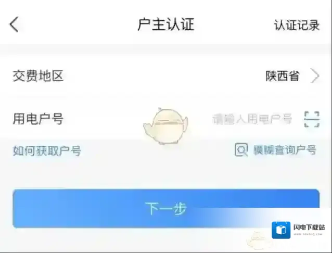Expand region picker via right chevron arrow
Screen dimensions: 332x253
coord(315,76)
